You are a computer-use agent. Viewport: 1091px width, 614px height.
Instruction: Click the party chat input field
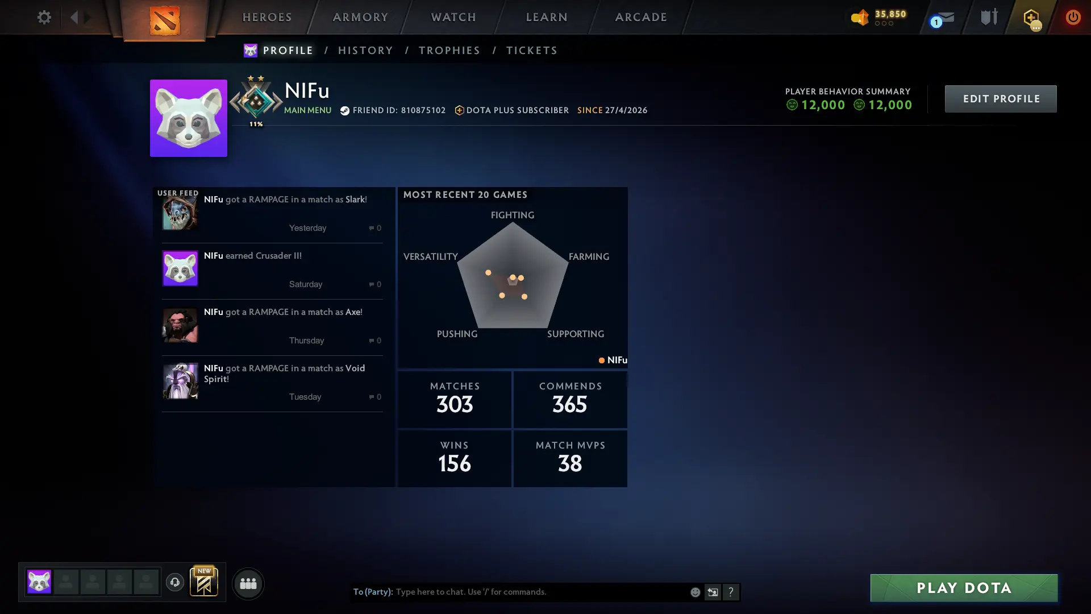[540, 592]
